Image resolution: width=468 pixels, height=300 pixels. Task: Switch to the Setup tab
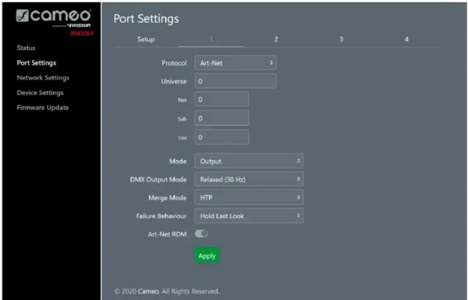tap(146, 39)
